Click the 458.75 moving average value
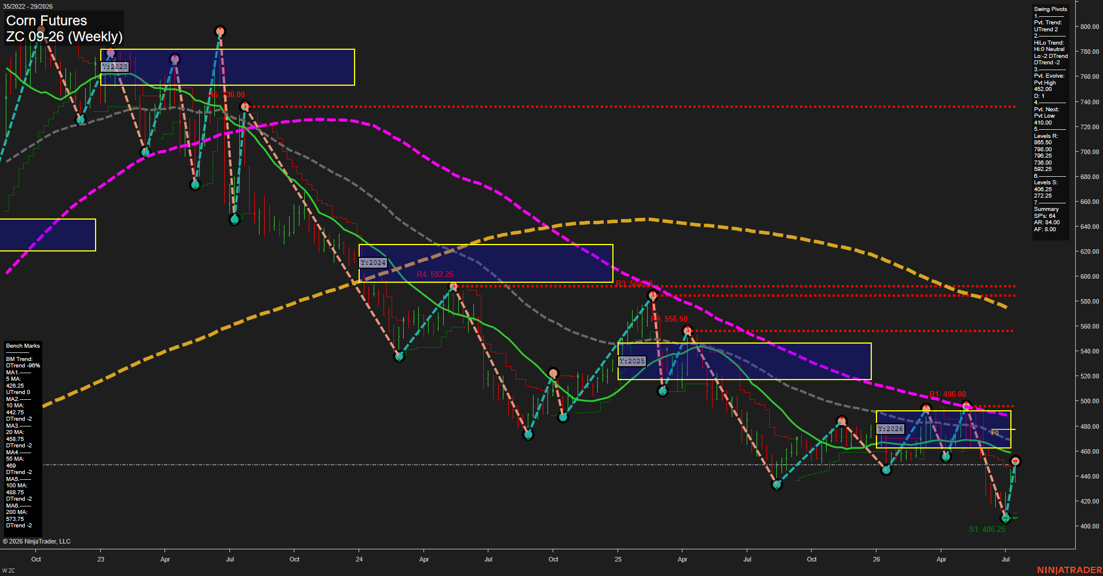The image size is (1103, 576). (x=15, y=439)
